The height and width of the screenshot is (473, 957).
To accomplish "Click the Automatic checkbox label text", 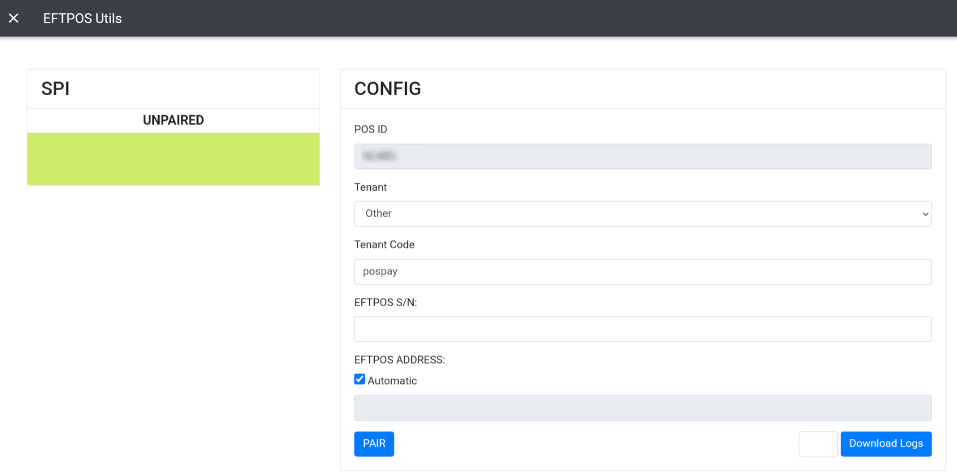I will point(392,381).
